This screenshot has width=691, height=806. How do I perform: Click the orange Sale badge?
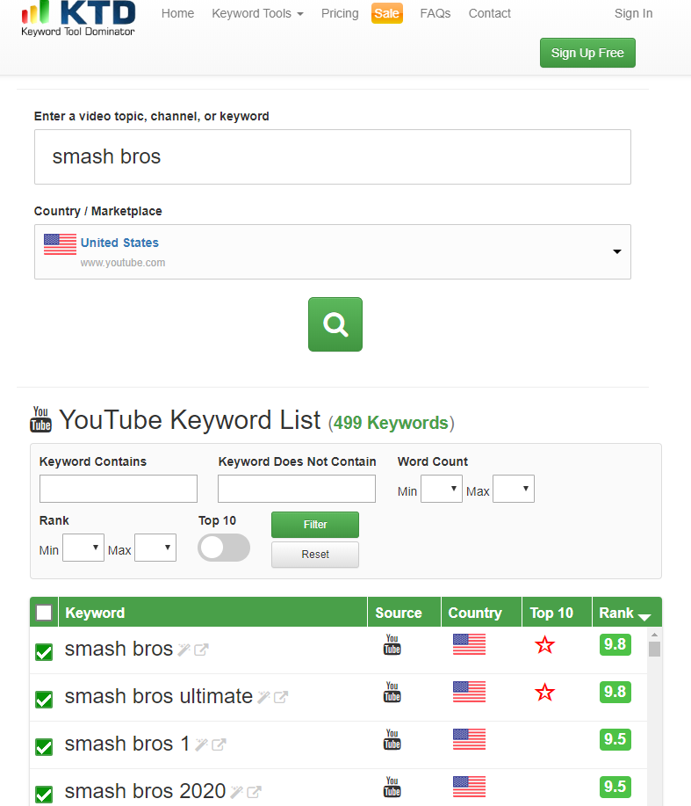coord(387,13)
